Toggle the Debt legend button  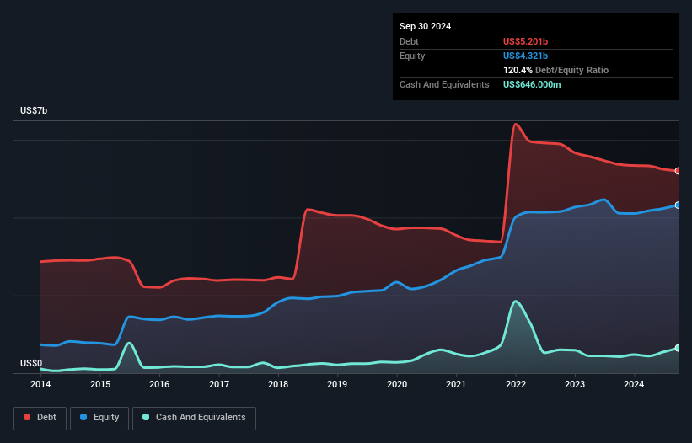tap(40, 418)
